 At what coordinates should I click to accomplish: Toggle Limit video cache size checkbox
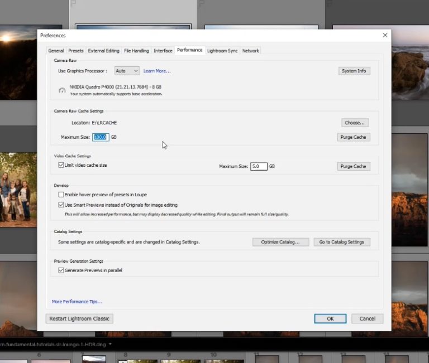(x=61, y=166)
